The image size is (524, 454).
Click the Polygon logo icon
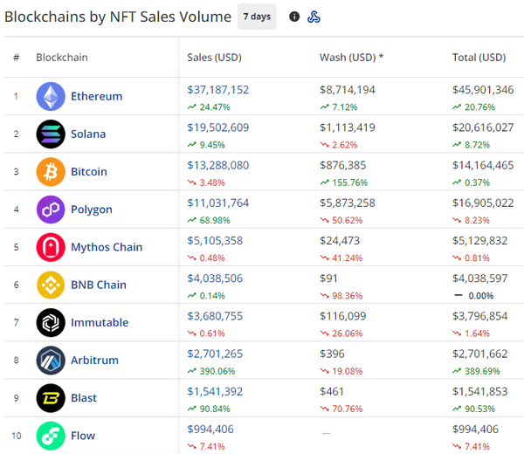click(50, 210)
